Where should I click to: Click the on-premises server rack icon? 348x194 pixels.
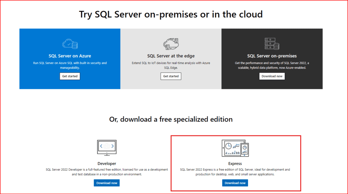pyautogui.click(x=272, y=44)
